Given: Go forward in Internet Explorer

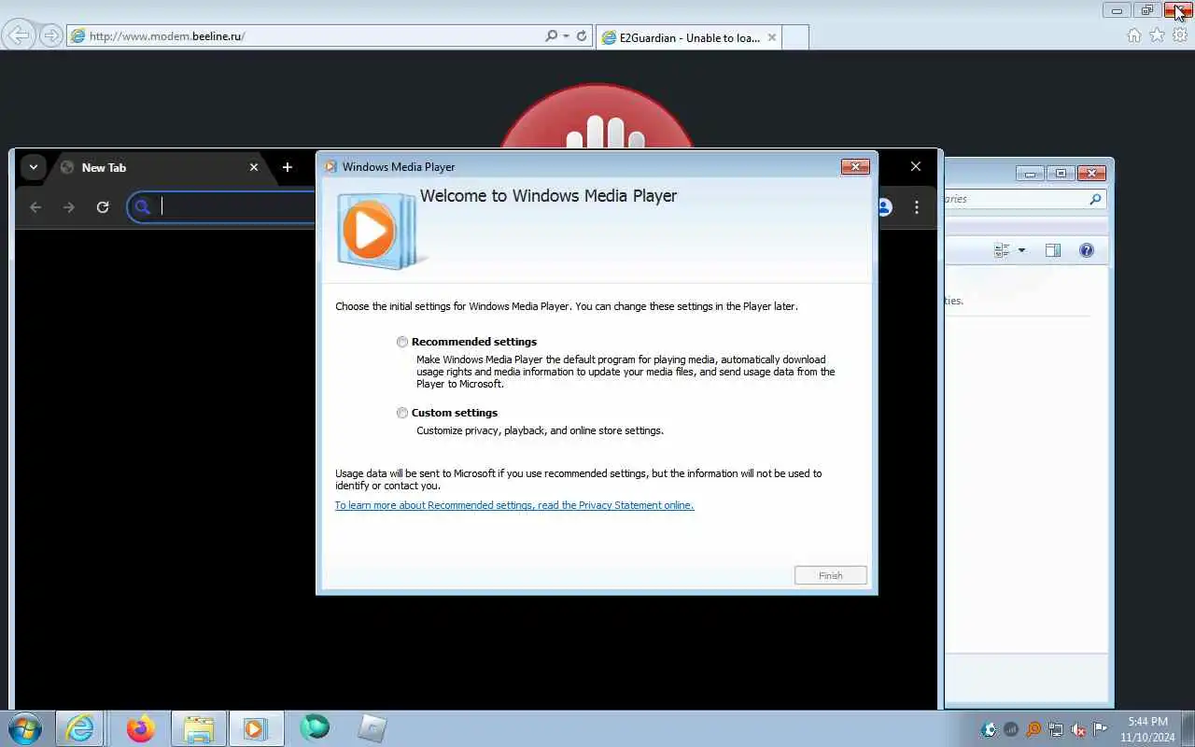Looking at the screenshot, I should click(x=51, y=35).
